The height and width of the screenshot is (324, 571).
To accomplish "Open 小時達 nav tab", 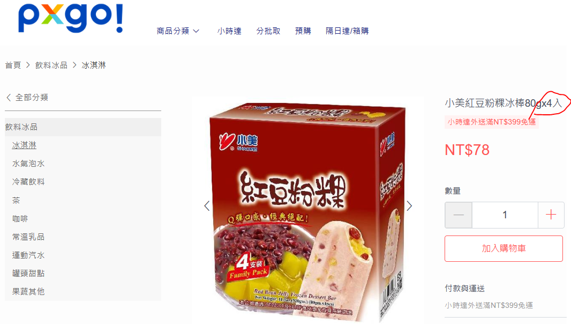I will pos(229,31).
